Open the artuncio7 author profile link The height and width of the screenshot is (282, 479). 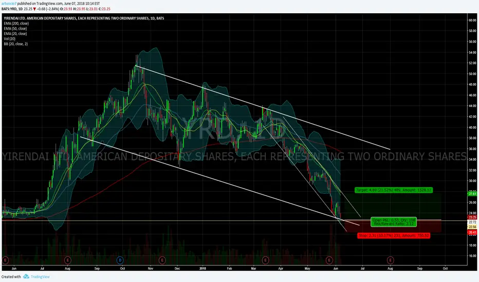click(9, 4)
